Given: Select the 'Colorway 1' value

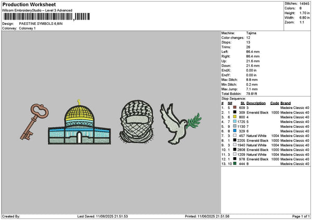Looking at the screenshot, I should [27, 29].
